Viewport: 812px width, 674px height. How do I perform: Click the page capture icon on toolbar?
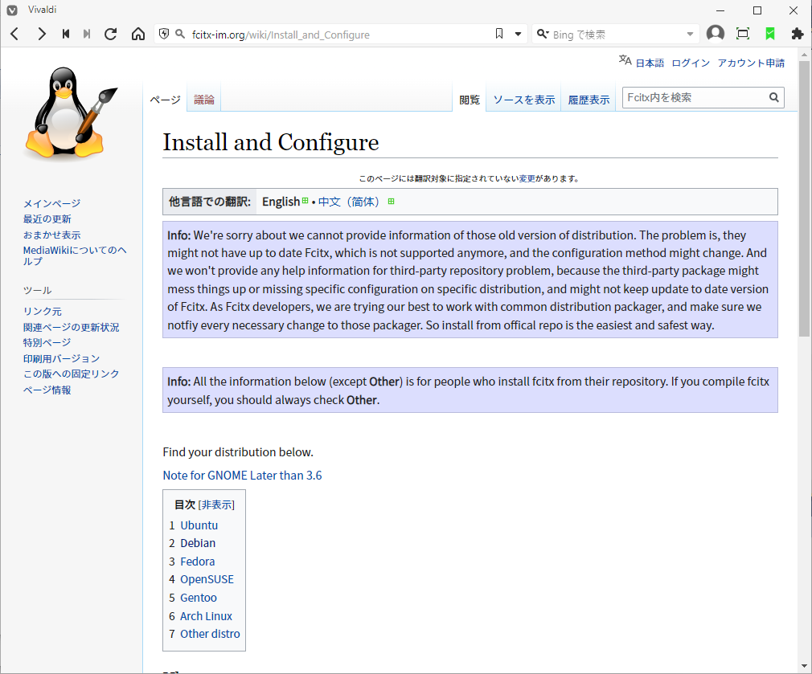(742, 34)
